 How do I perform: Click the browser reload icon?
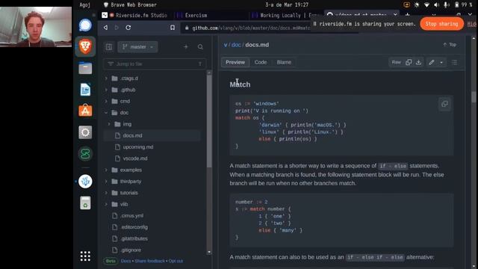coord(128,28)
